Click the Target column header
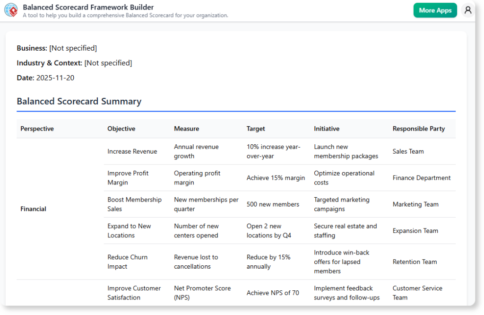484x315 pixels. [x=255, y=128]
